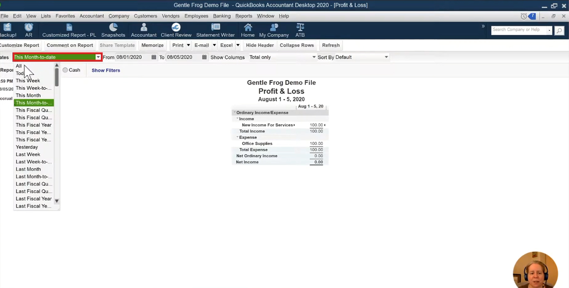The image size is (569, 288).
Task: Go to the Home icon
Action: click(248, 30)
